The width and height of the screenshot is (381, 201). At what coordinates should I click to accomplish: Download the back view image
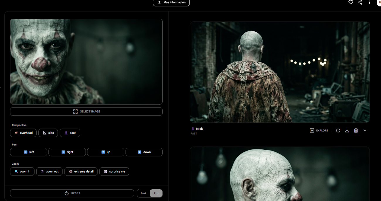coord(347,130)
